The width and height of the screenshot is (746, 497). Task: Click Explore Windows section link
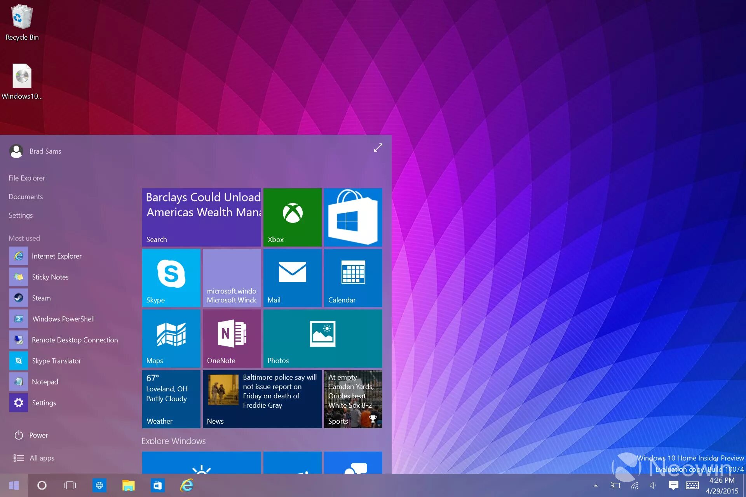tap(173, 440)
